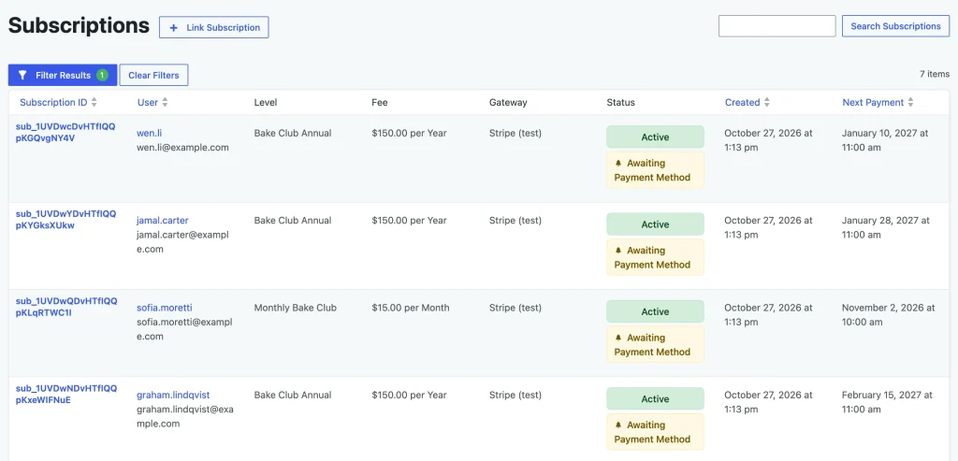
Task: Click the January 10, 2027 next payment date
Action: point(885,140)
